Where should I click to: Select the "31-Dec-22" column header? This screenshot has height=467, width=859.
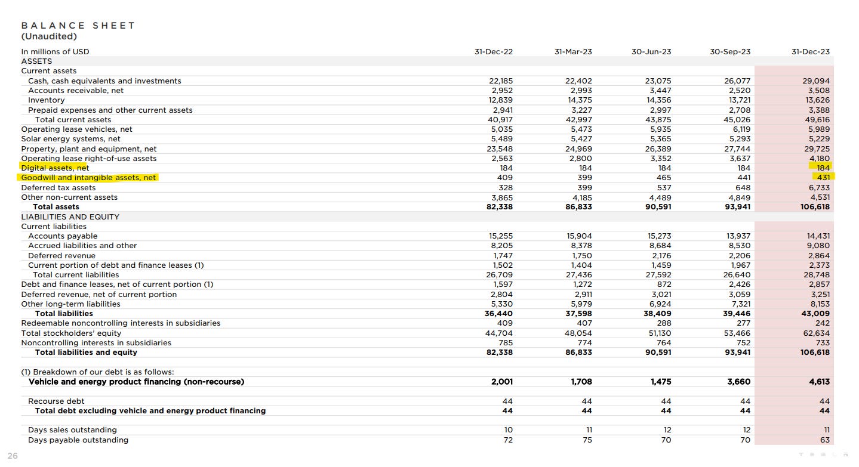coord(494,52)
